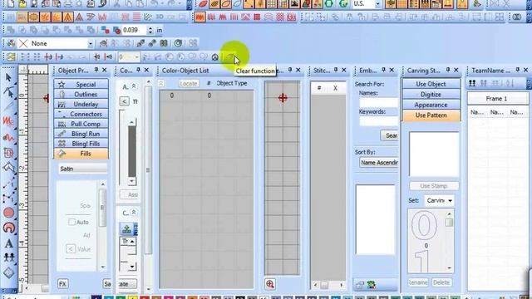
Task: Click the carving stamp list scrollbar thumb
Action: tap(449, 223)
